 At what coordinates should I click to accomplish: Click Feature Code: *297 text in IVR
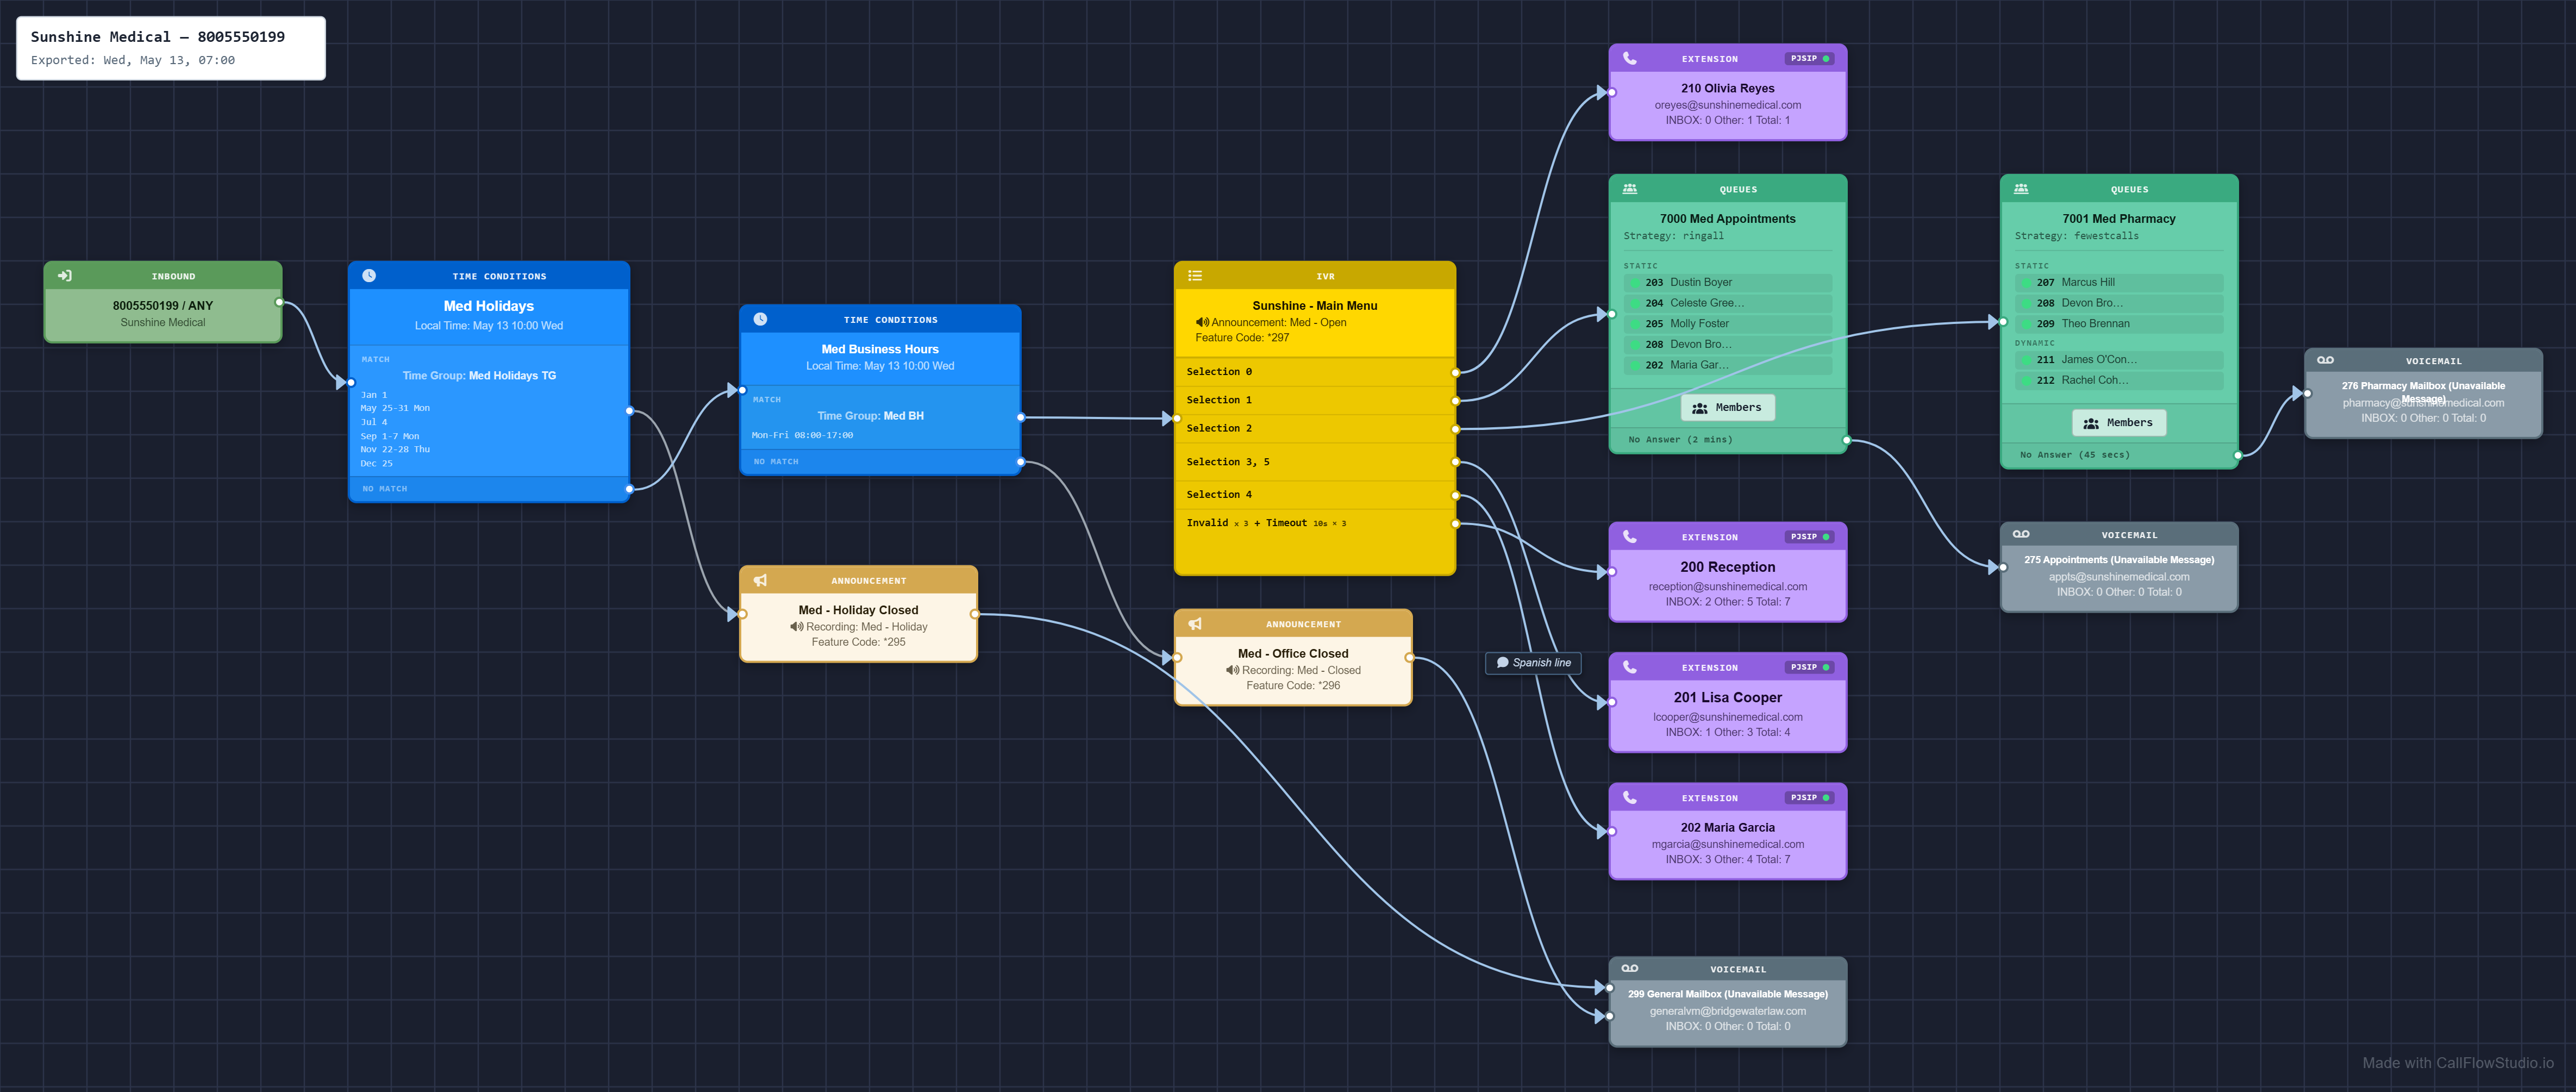(1242, 338)
